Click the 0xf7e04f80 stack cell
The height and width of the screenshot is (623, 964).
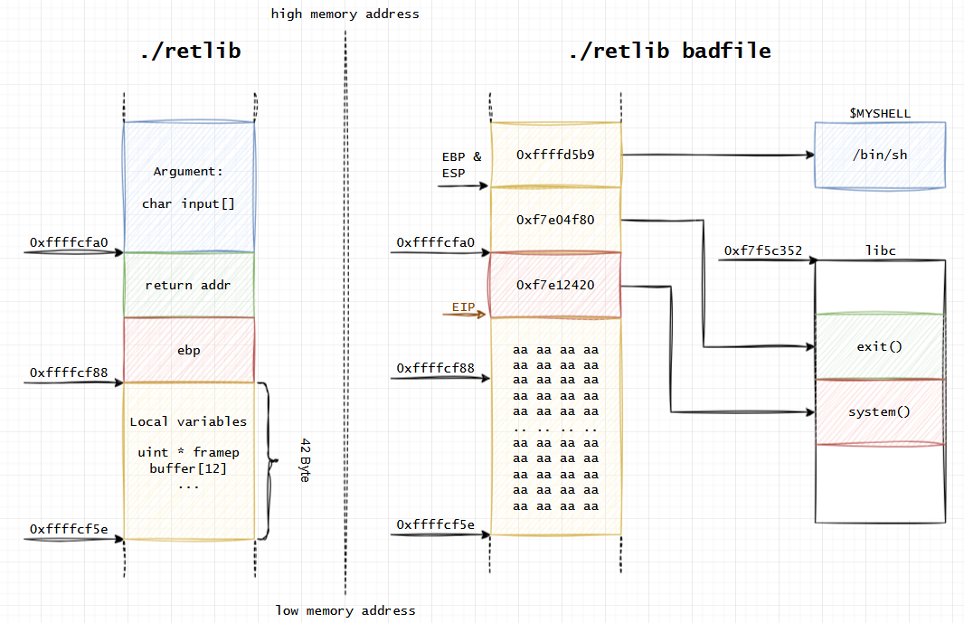[555, 220]
